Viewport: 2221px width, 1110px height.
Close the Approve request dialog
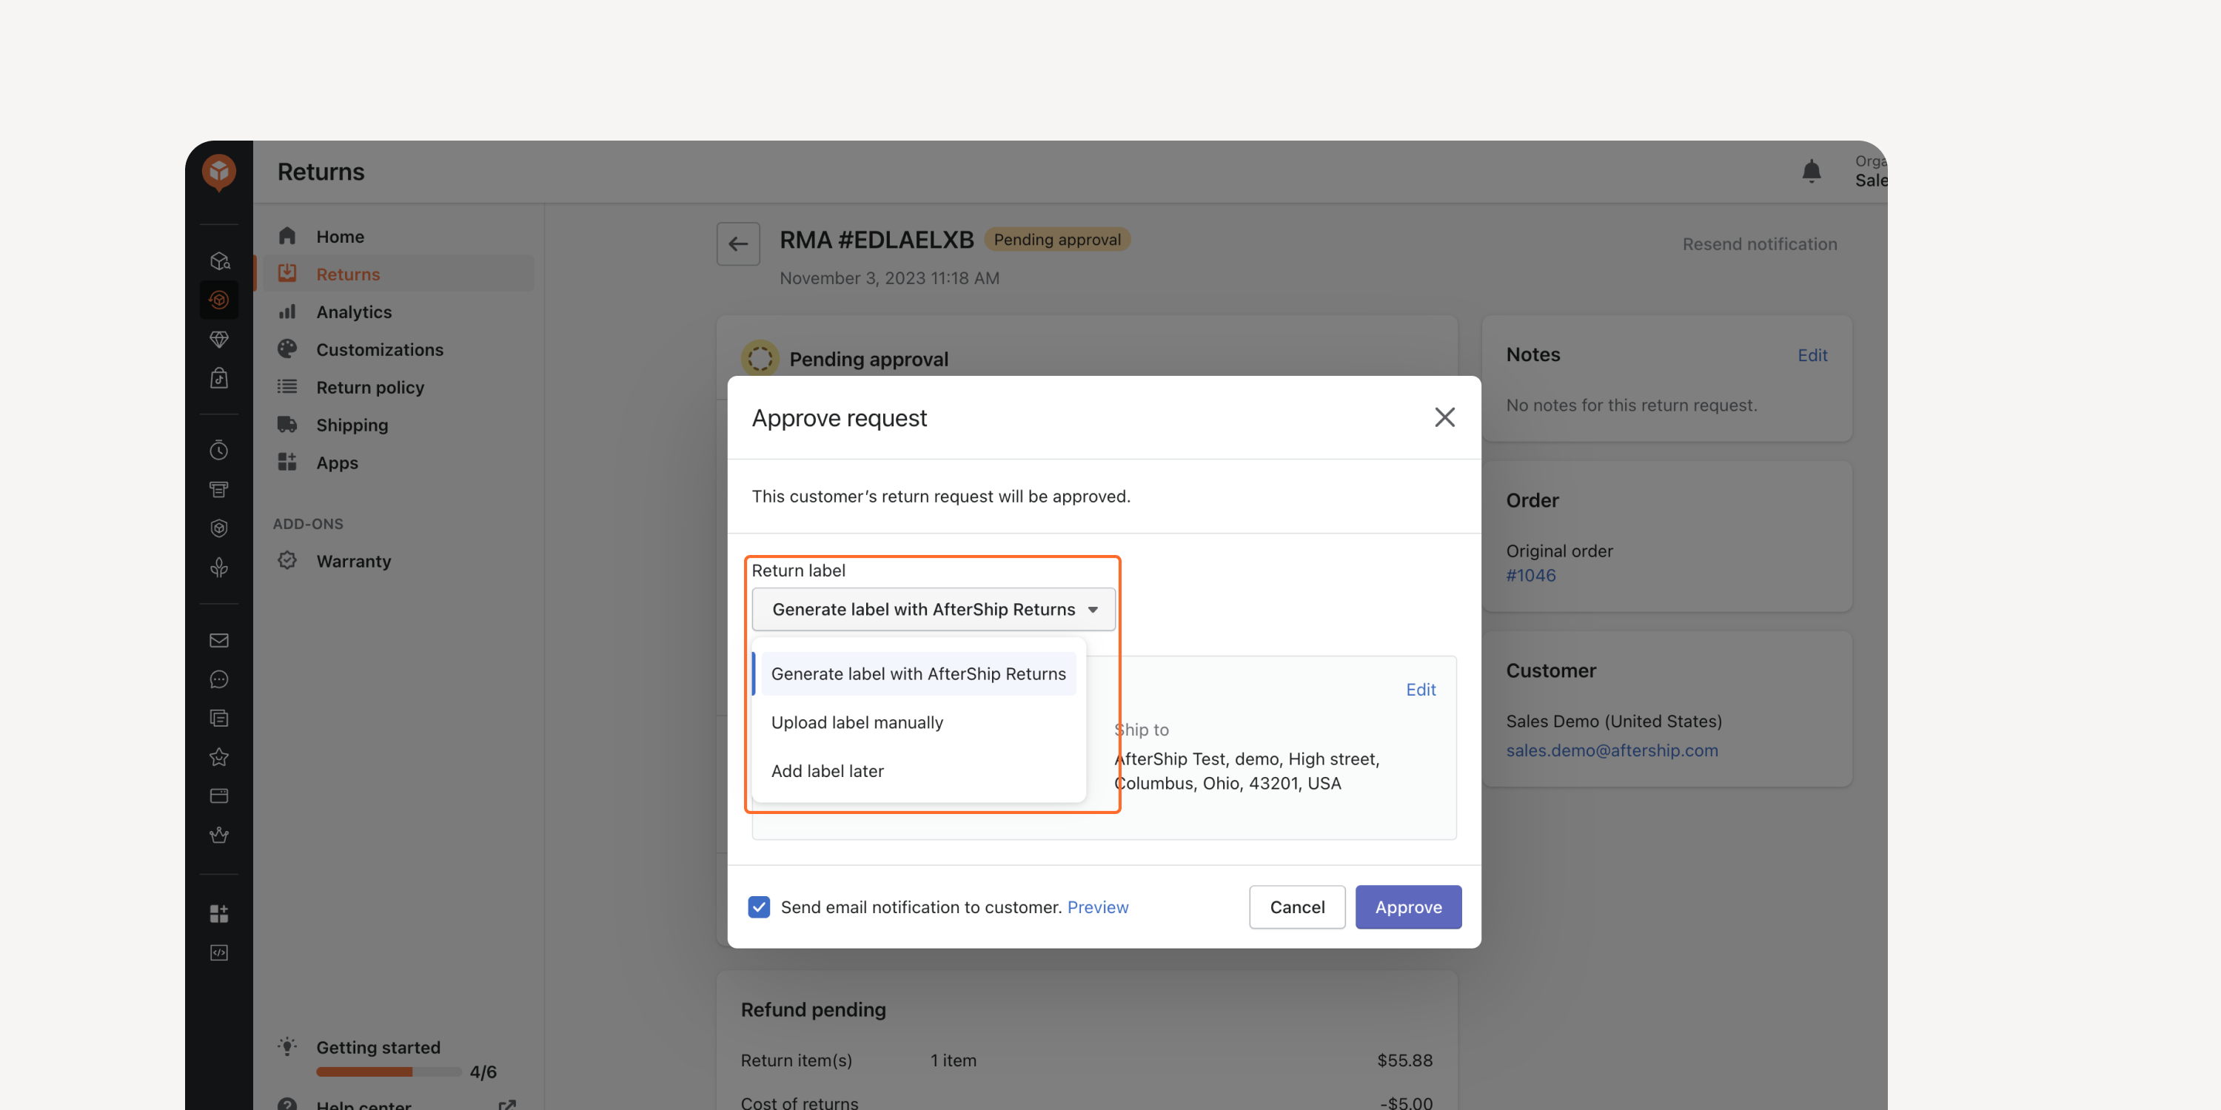click(x=1444, y=417)
